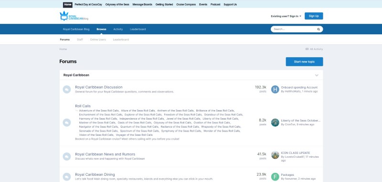Open Odyssey of the Seas menu item
Viewport: 382px width, 182px height.
click(x=117, y=4)
